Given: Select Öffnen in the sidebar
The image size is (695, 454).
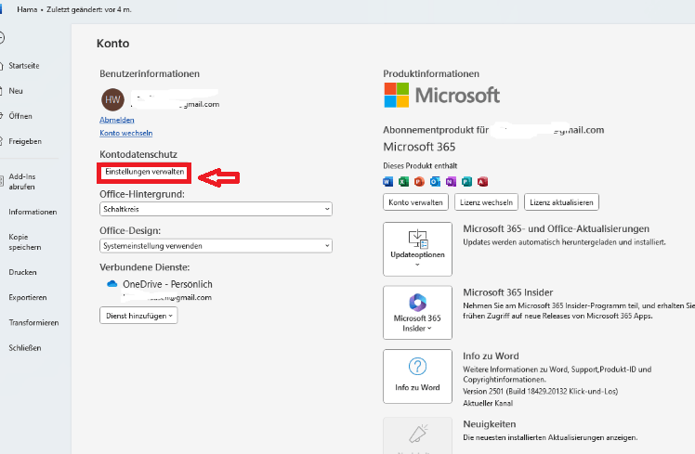Looking at the screenshot, I should (x=20, y=116).
